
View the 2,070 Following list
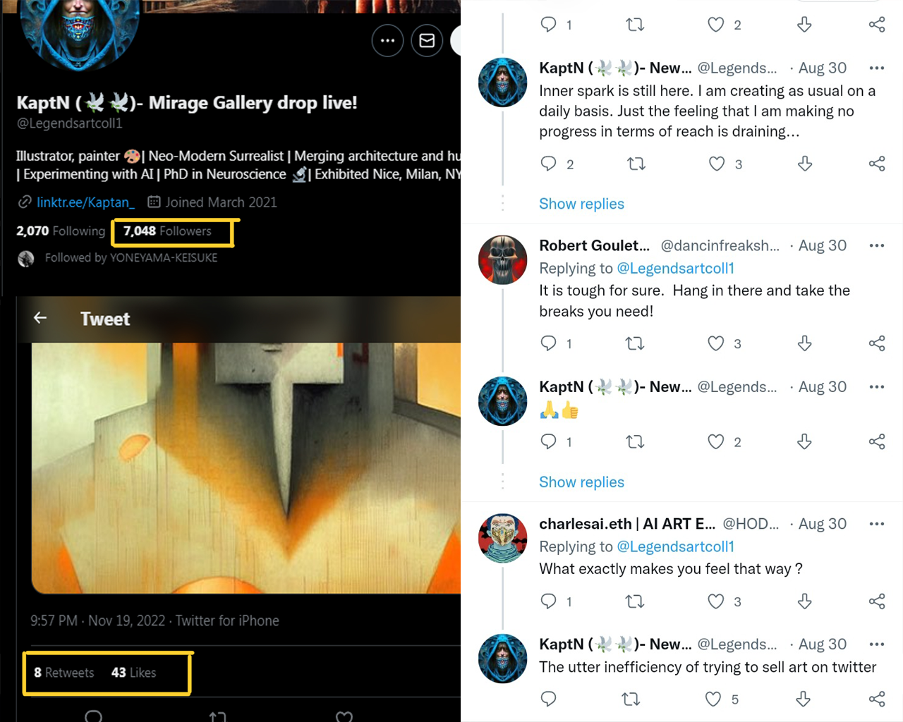[x=61, y=231]
